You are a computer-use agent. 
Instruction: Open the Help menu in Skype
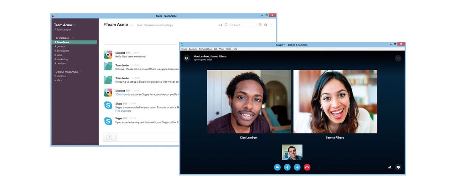click(235, 49)
